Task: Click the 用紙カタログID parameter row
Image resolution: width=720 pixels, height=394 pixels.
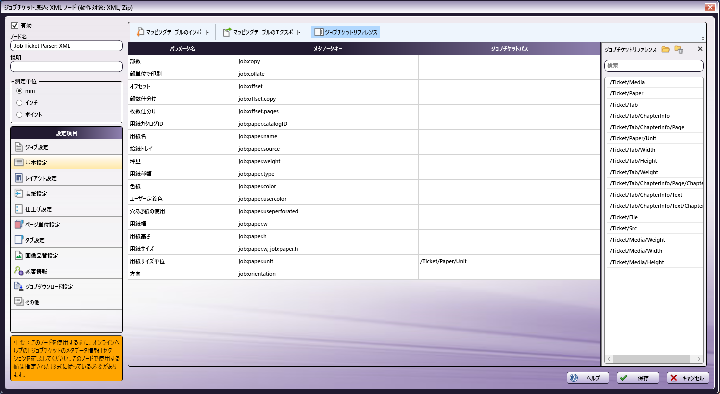Action: click(364, 124)
